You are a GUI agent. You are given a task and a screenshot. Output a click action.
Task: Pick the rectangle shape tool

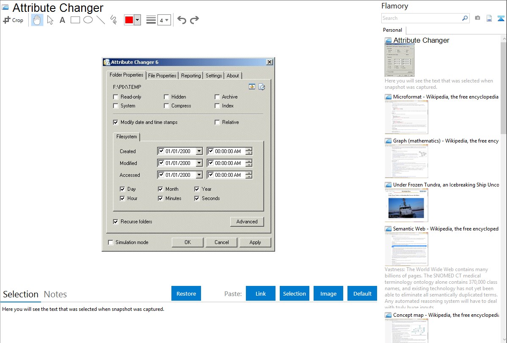pos(75,20)
